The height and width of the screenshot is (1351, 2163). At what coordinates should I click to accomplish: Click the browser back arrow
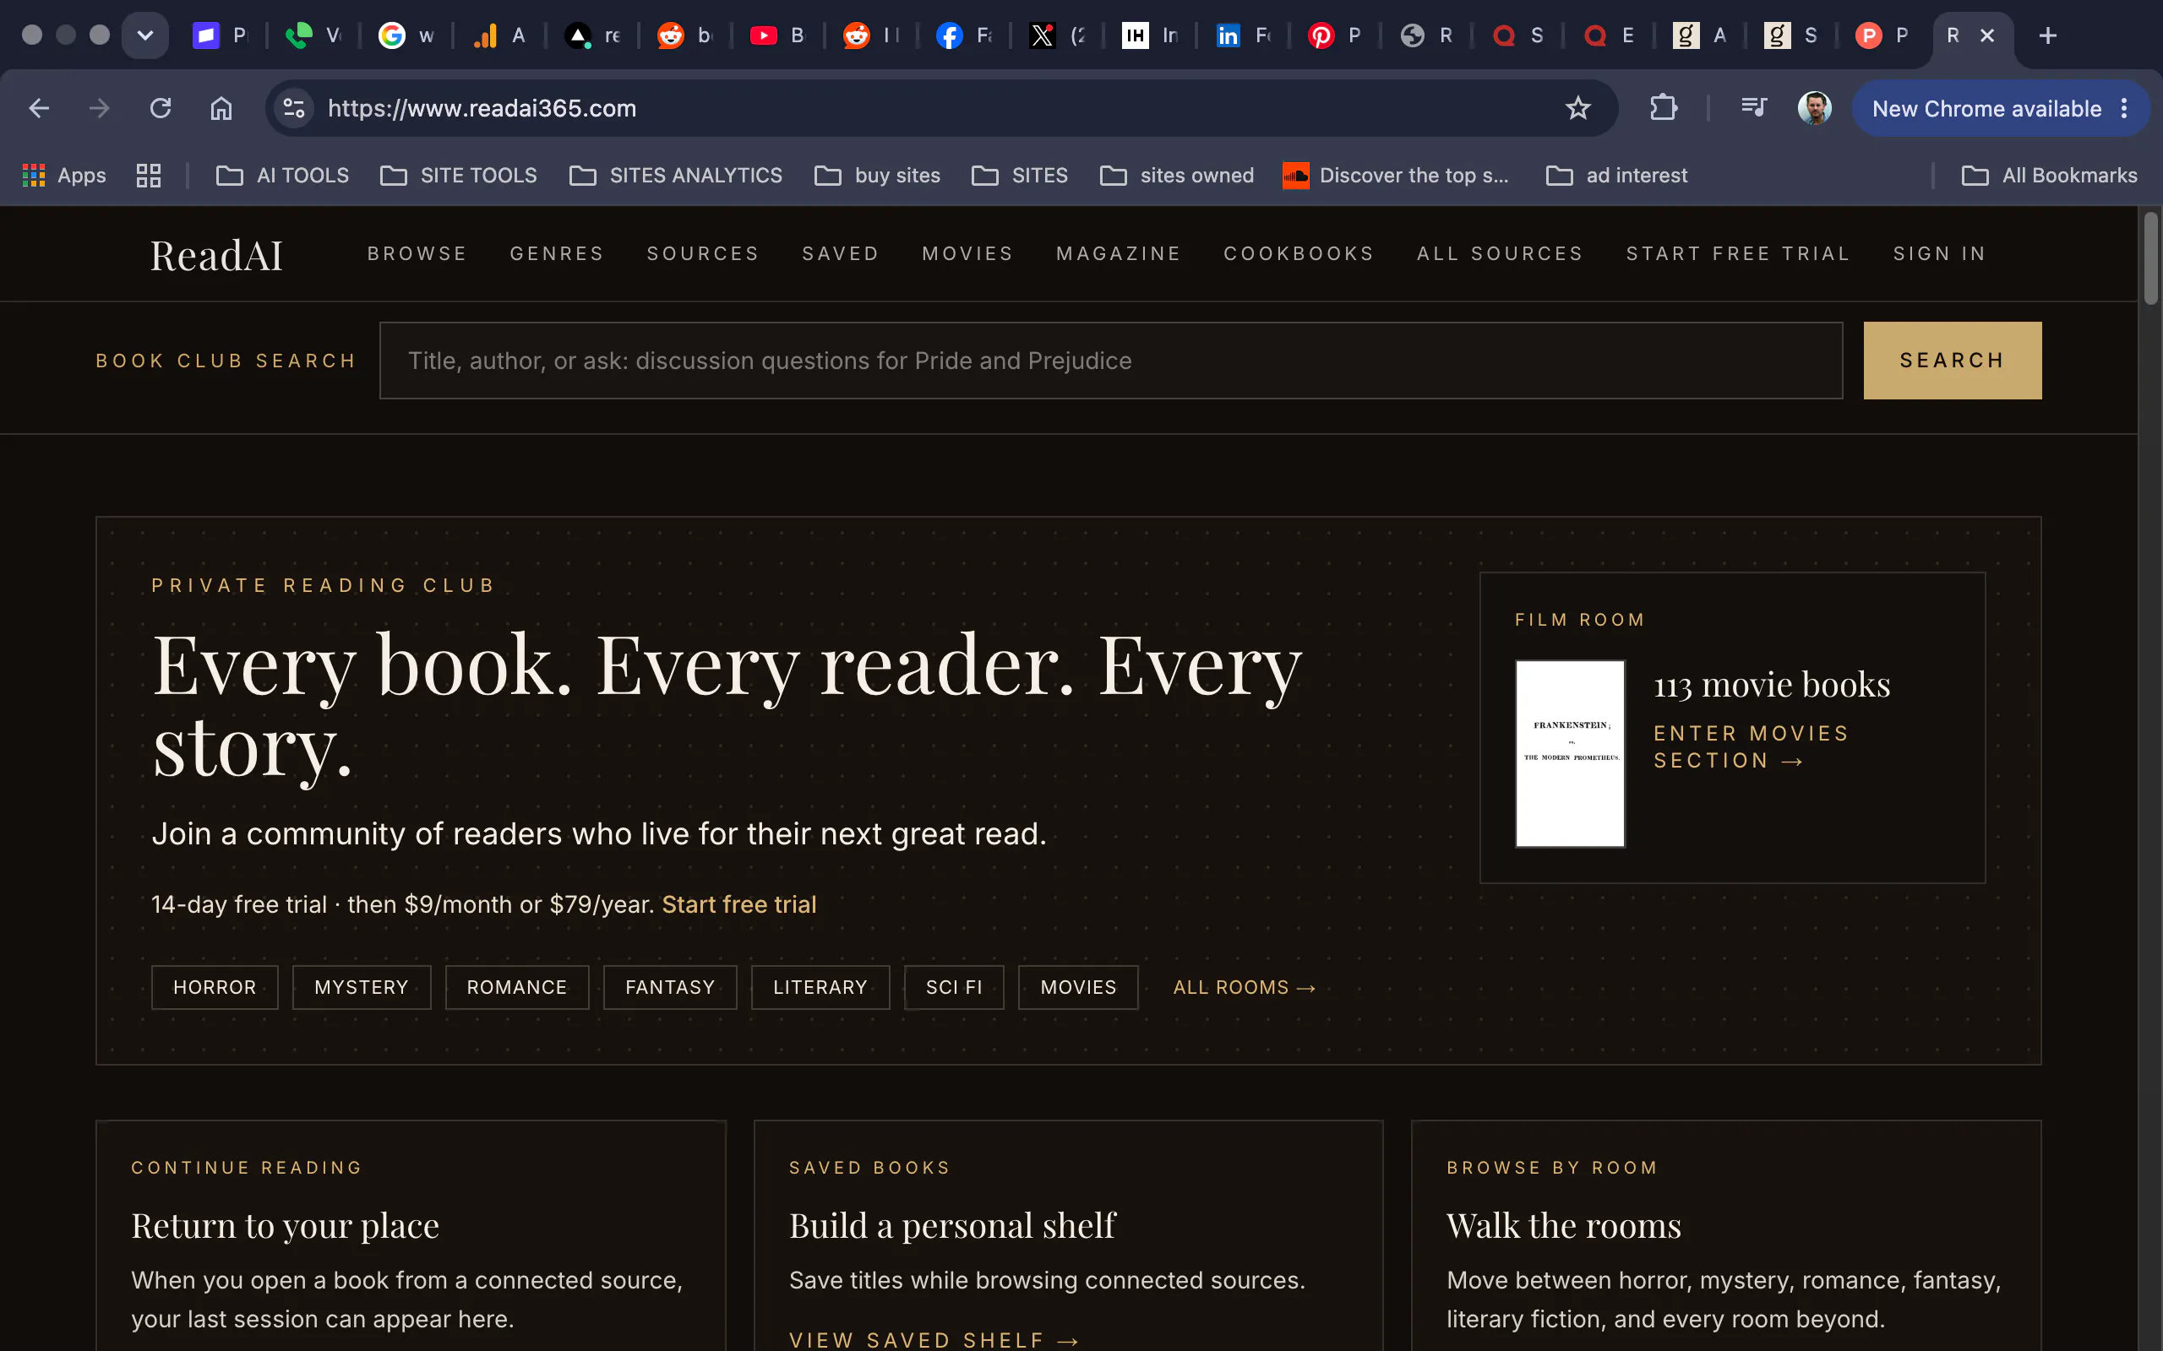point(38,108)
